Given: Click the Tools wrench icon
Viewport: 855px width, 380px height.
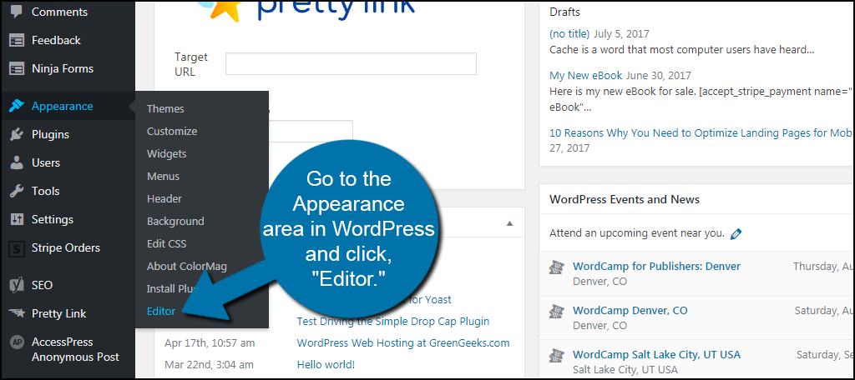Looking at the screenshot, I should click(x=17, y=191).
